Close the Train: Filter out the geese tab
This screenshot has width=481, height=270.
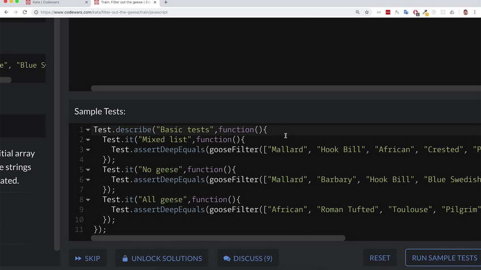click(155, 2)
